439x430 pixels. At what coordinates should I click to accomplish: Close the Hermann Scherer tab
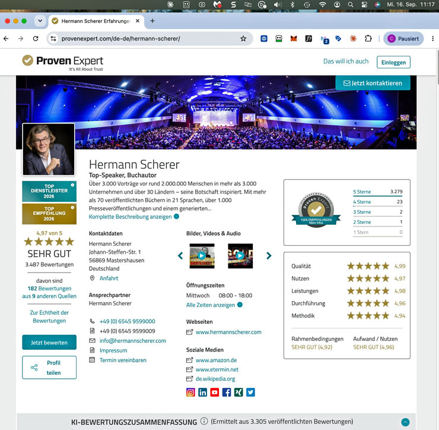[x=138, y=21]
